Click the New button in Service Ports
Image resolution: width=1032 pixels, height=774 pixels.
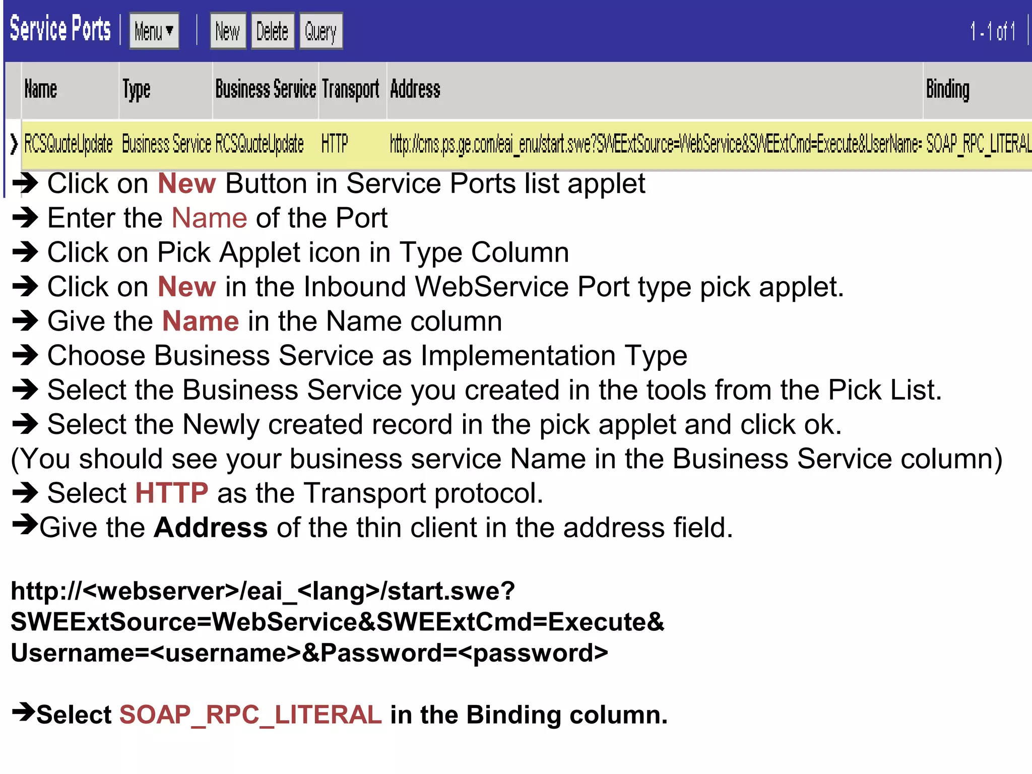pyautogui.click(x=228, y=31)
